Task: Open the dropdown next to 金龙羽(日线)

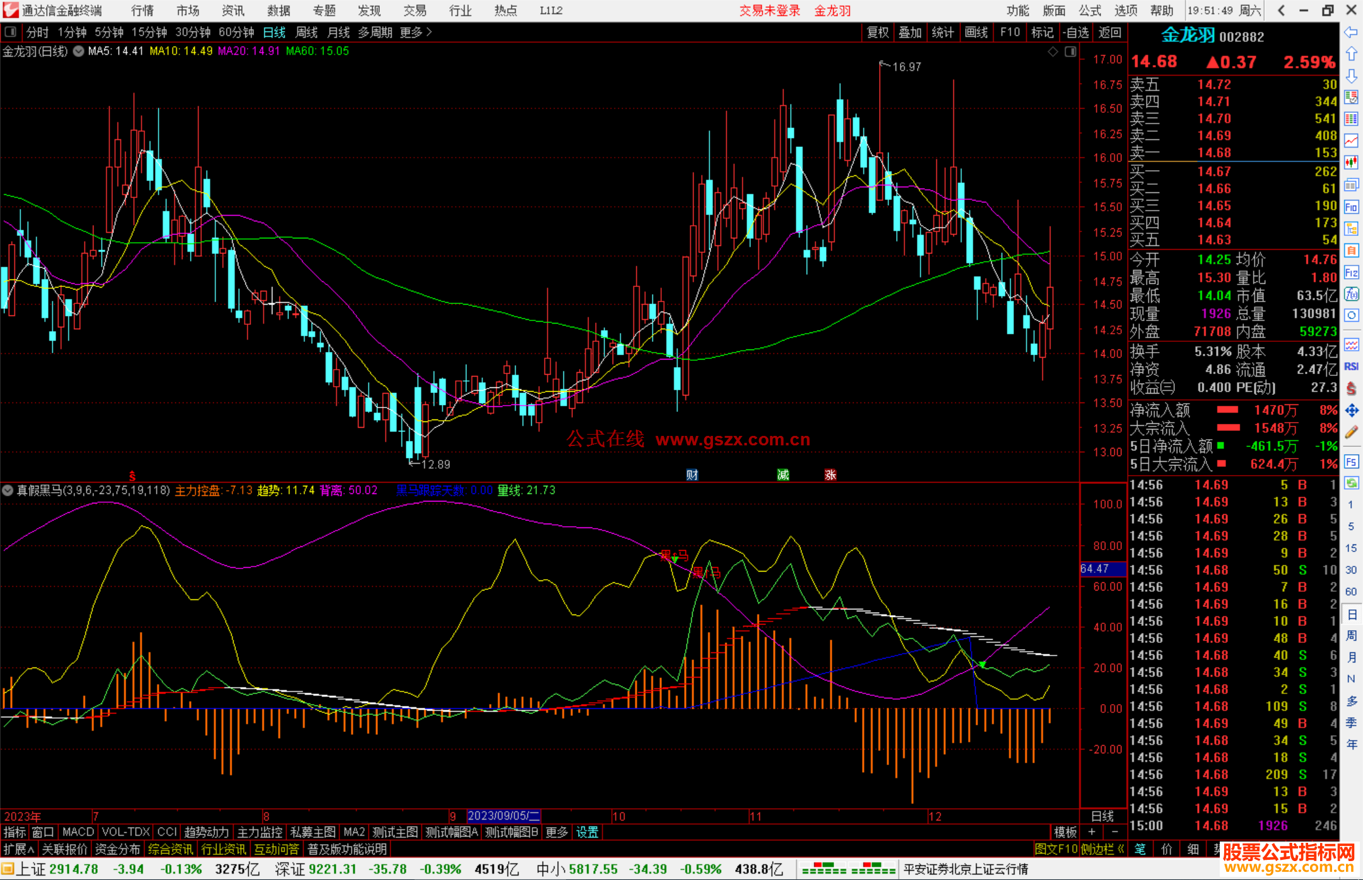Action: tap(78, 52)
